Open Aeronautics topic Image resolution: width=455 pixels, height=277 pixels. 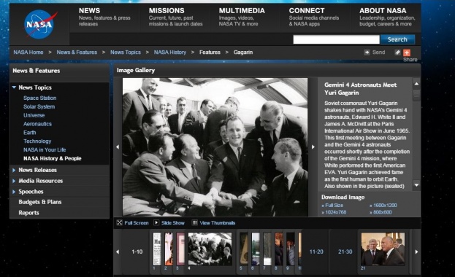pos(37,124)
